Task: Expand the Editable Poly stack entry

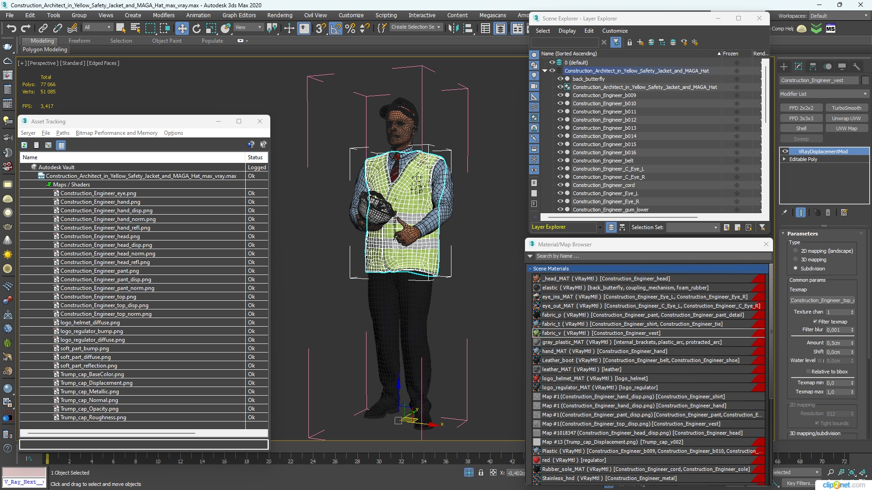Action: point(784,159)
